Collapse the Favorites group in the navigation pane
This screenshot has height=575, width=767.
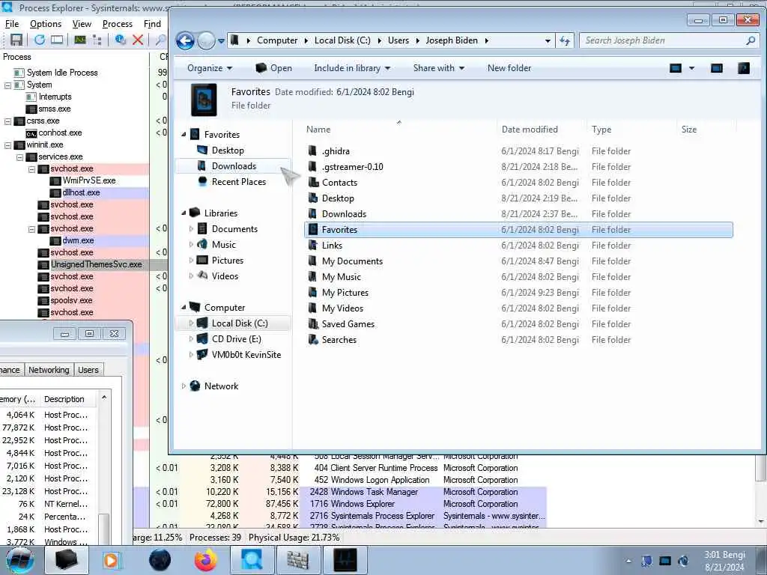coord(184,135)
